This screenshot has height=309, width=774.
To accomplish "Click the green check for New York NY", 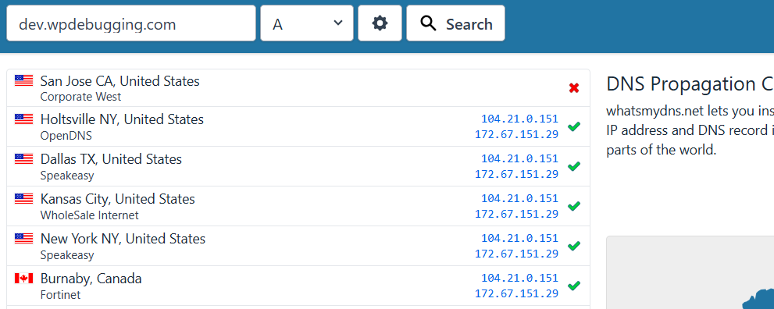I will click(x=573, y=246).
